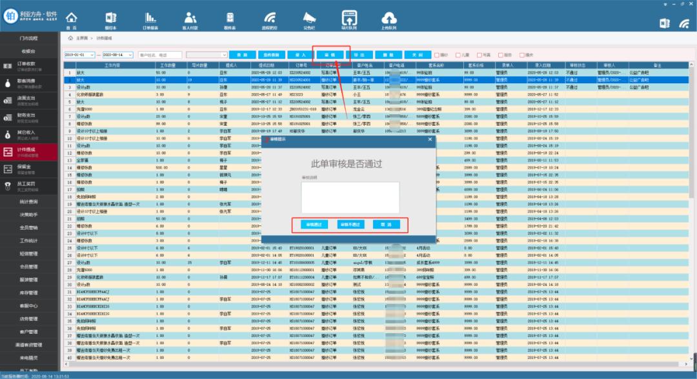Open 收银台 in the sidebar
Screen dimensions: 697x379
click(x=29, y=51)
